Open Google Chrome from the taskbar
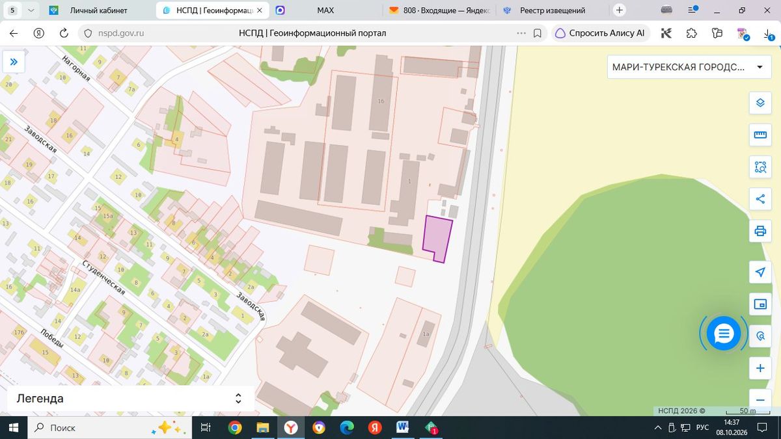 235,427
